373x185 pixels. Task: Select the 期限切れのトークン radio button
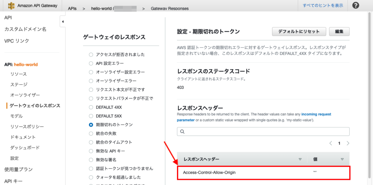click(91, 125)
